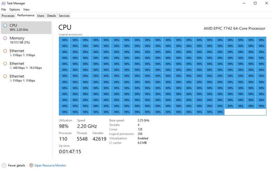
Task: Click the Fewer details chevron icon
Action: [x=4, y=165]
